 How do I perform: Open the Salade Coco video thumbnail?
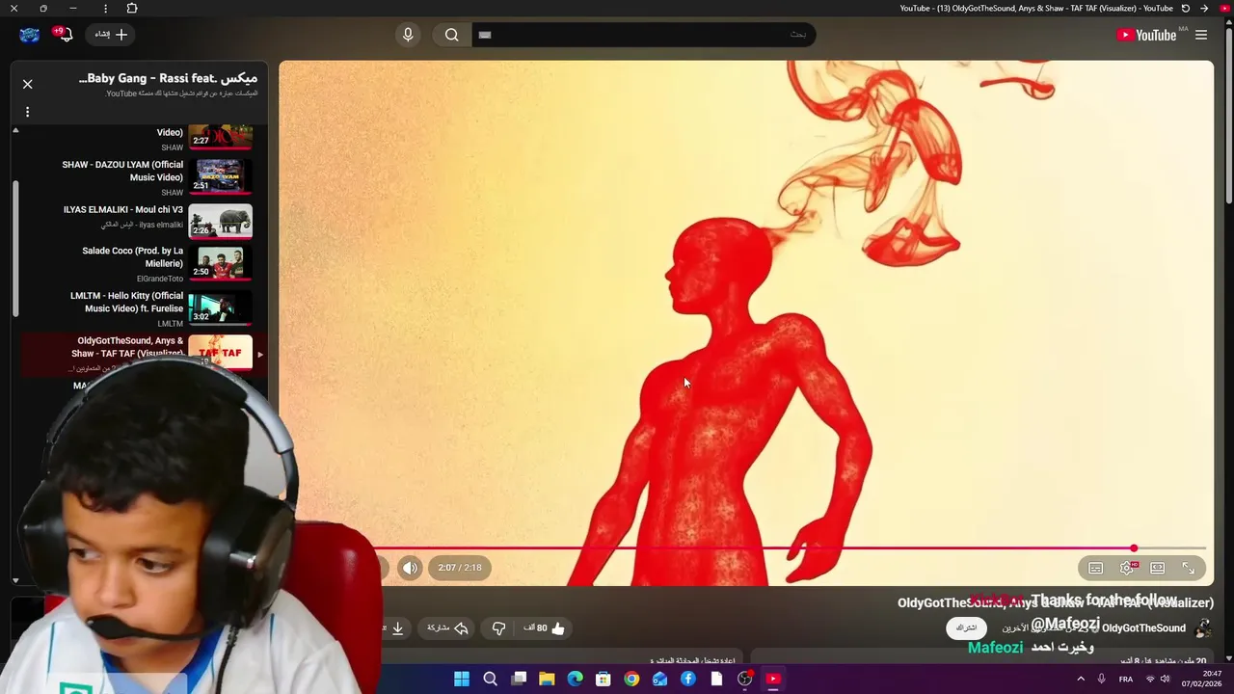click(x=221, y=262)
